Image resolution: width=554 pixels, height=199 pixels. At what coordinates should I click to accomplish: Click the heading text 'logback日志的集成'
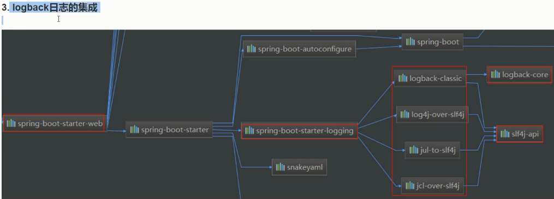pos(55,8)
